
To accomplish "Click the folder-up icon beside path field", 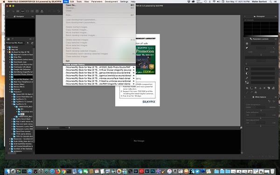I will tap(28, 43).
